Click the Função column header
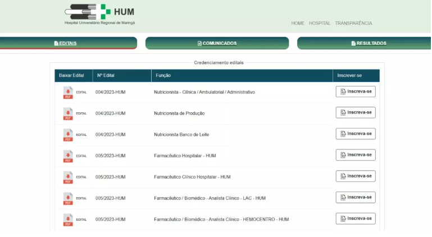 [162, 75]
